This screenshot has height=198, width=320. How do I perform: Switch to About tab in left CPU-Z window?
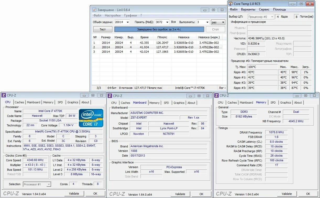click(x=85, y=102)
